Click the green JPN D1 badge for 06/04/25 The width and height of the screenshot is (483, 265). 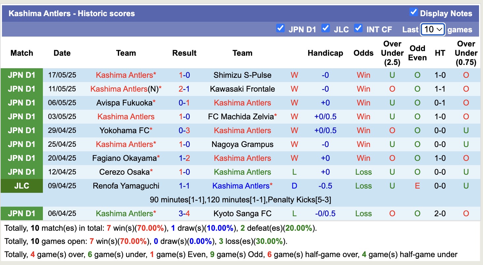pyautogui.click(x=22, y=213)
